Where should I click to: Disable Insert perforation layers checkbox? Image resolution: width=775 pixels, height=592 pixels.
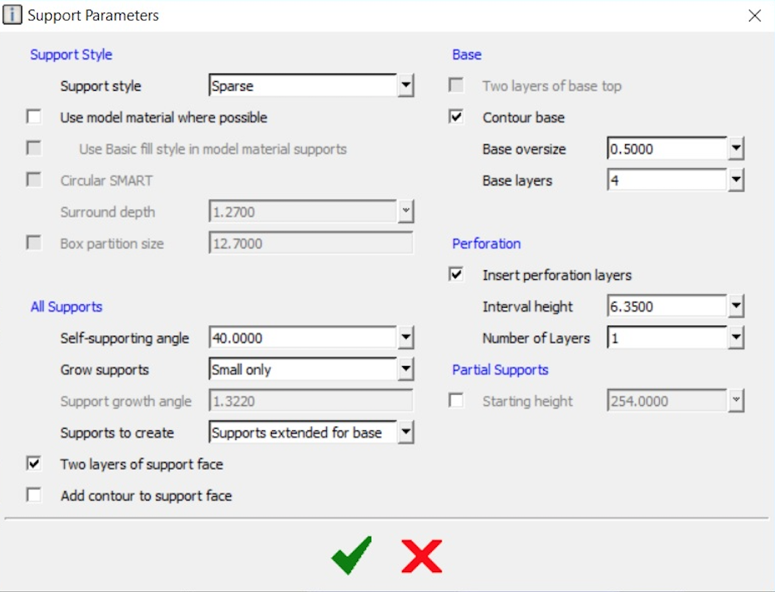pyautogui.click(x=456, y=275)
